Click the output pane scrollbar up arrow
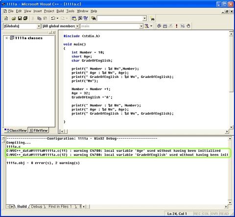The image size is (235, 217). click(x=230, y=139)
